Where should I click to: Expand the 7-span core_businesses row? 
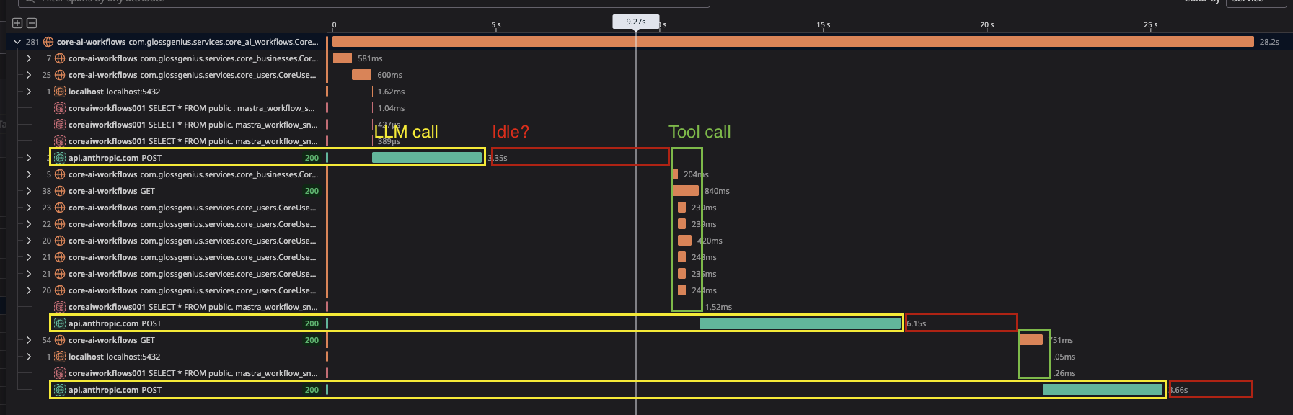[28, 58]
